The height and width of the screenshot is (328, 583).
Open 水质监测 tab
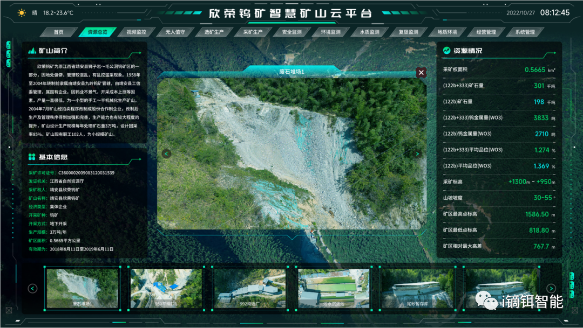369,32
